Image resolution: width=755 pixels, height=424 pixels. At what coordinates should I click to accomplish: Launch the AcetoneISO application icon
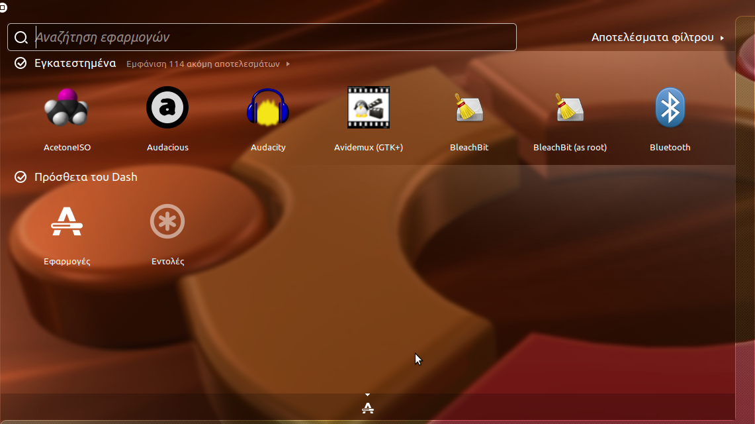67,108
